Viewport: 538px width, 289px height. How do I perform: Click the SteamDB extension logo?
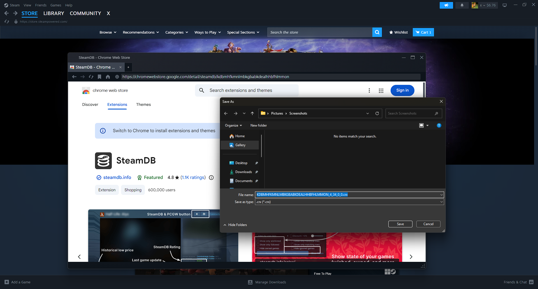103,161
